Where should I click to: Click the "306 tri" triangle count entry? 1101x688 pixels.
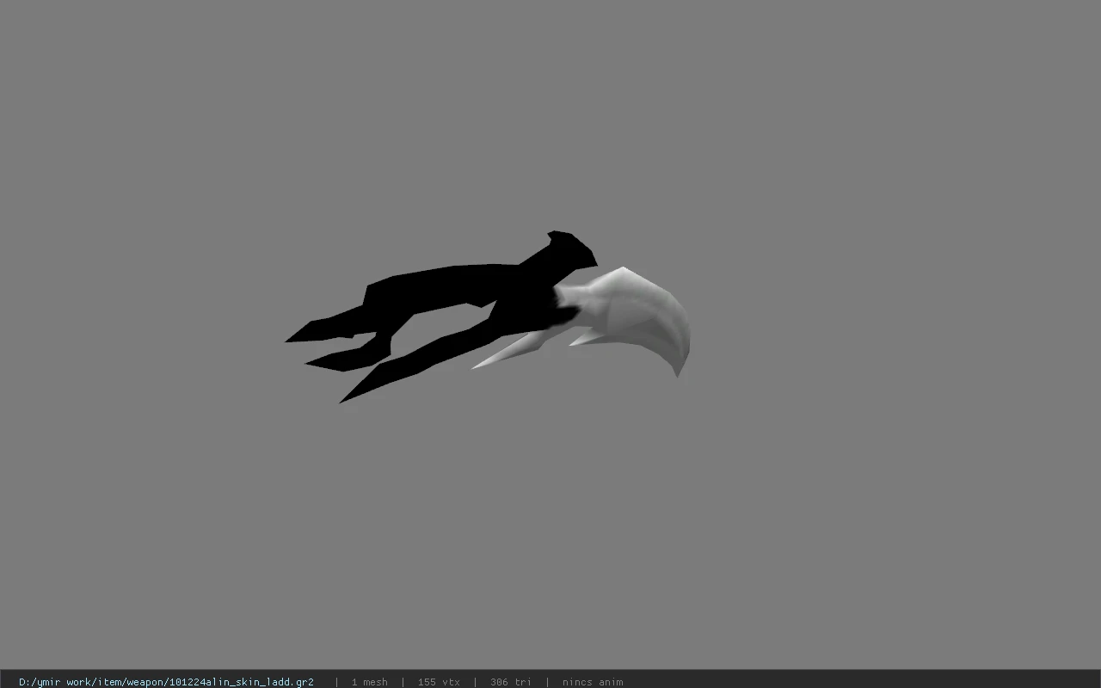click(x=511, y=682)
